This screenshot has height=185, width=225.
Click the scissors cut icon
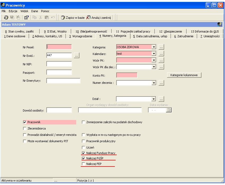(x=40, y=17)
